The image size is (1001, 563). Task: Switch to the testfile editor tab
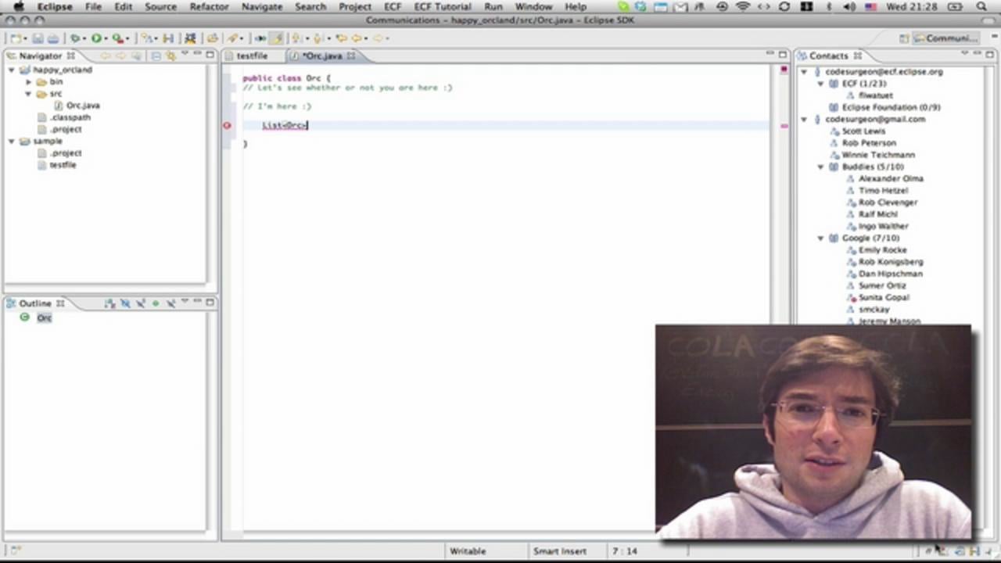pos(252,56)
